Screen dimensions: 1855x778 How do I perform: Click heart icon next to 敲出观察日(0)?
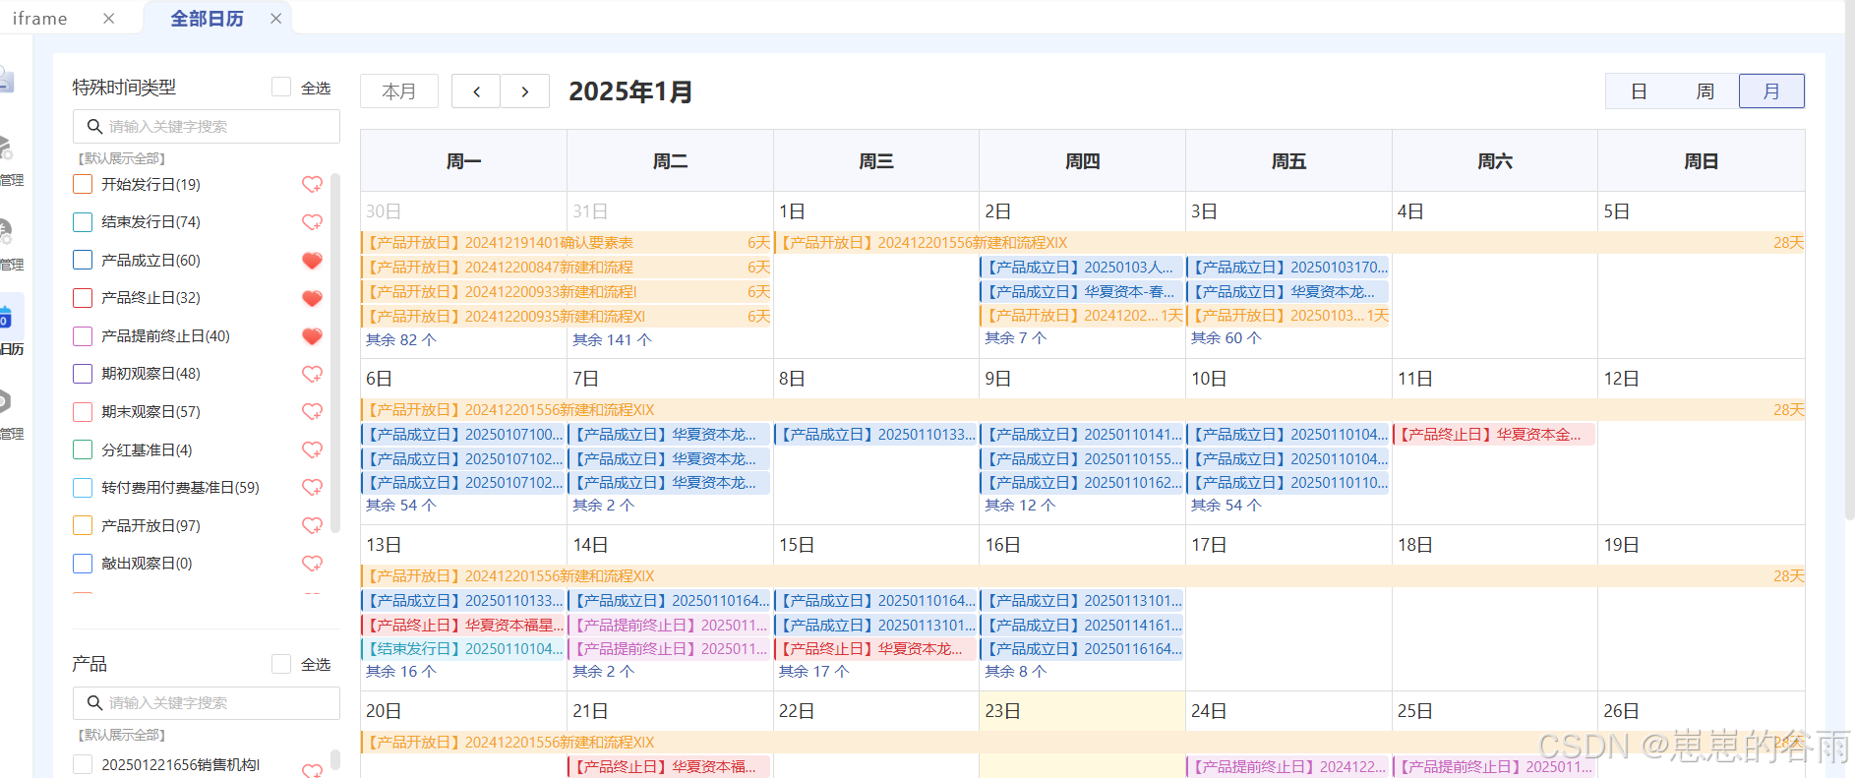coord(312,564)
